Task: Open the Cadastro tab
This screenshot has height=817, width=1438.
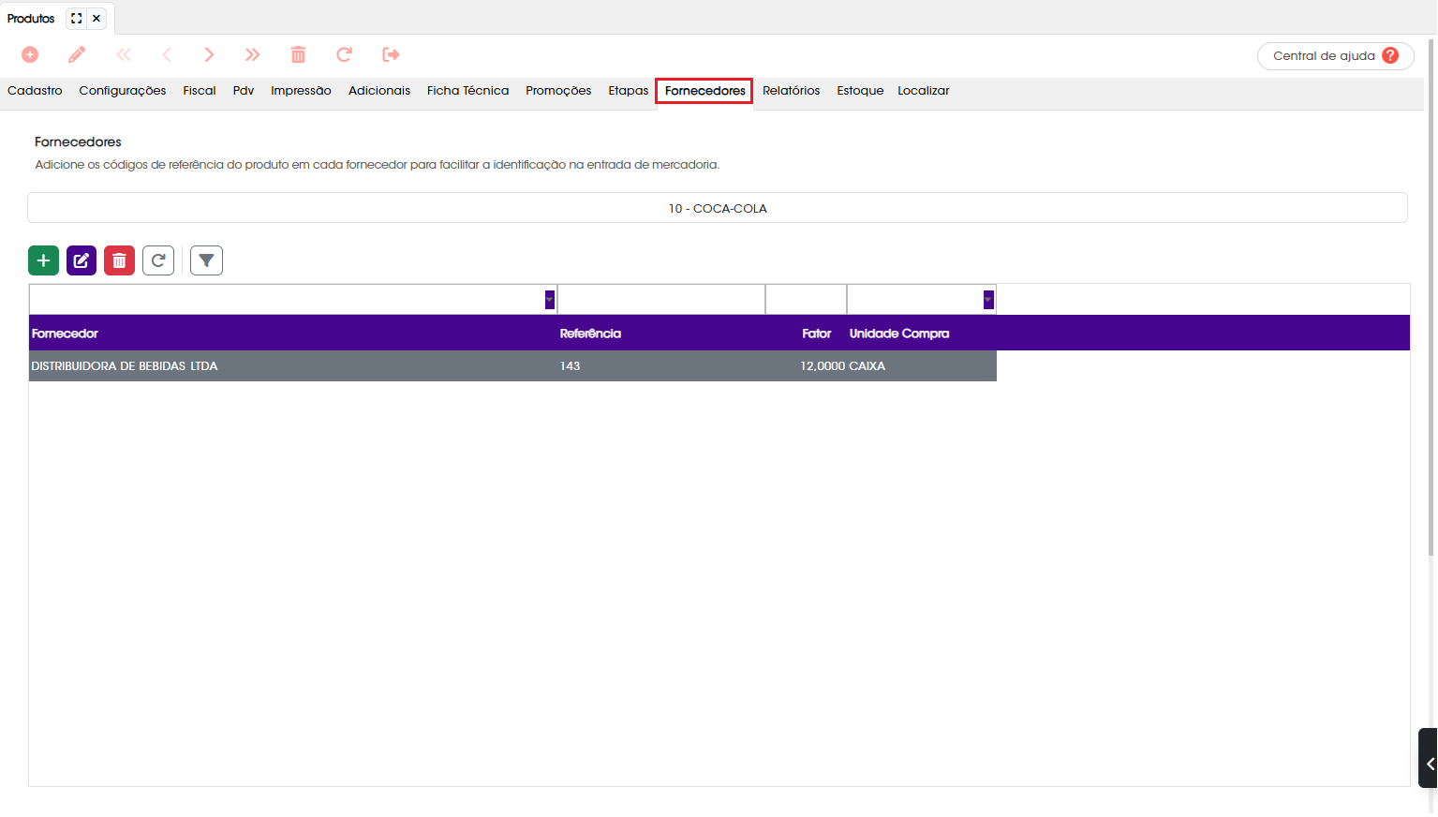Action: (35, 91)
